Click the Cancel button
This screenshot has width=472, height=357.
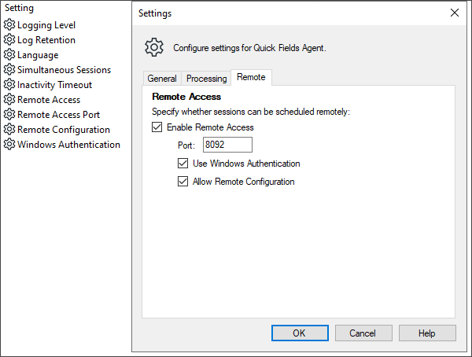pos(363,333)
